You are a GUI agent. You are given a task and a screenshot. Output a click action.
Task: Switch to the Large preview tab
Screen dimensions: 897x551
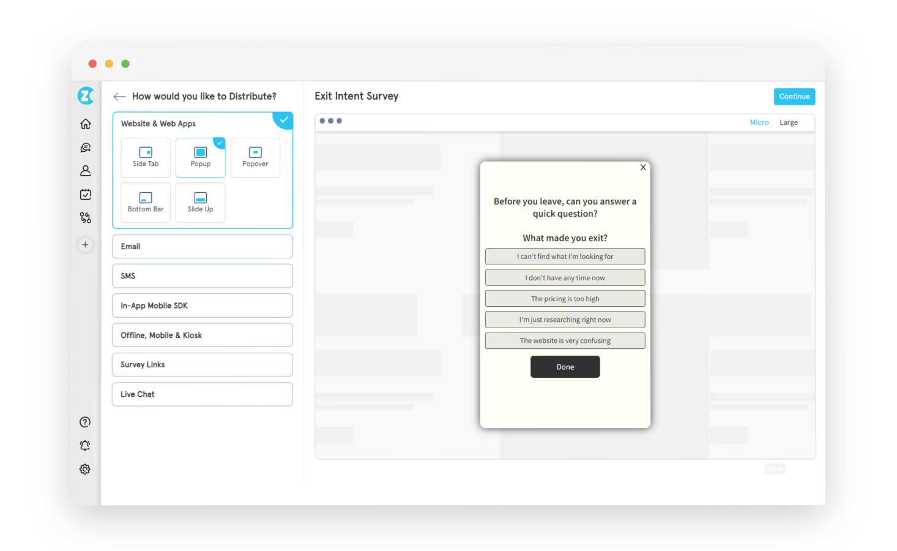[788, 122]
